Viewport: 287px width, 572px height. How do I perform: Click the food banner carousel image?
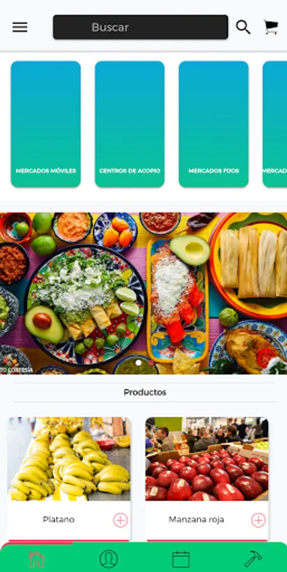tap(143, 293)
